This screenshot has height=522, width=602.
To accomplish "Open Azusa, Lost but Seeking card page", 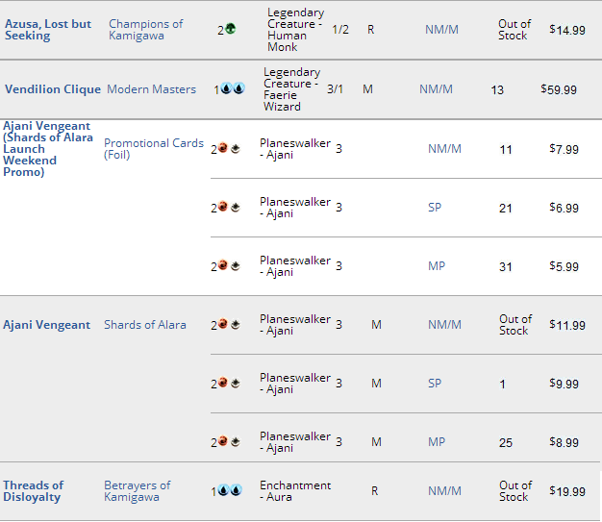I will point(48,30).
